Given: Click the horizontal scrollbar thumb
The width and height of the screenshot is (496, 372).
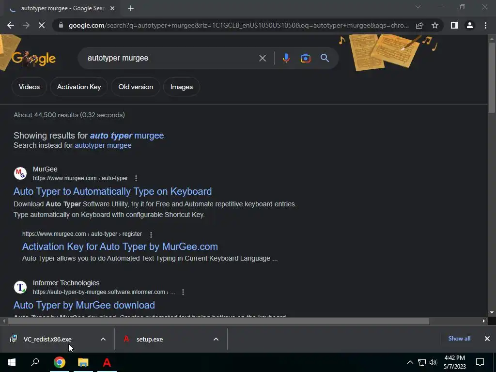Looking at the screenshot, I should [218, 321].
